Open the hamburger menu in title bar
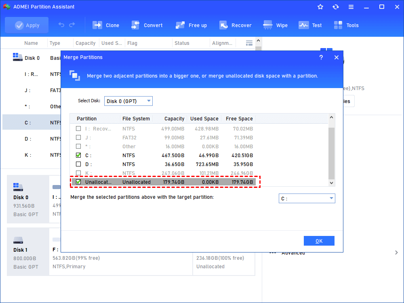The height and width of the screenshot is (303, 404). pyautogui.click(x=351, y=7)
